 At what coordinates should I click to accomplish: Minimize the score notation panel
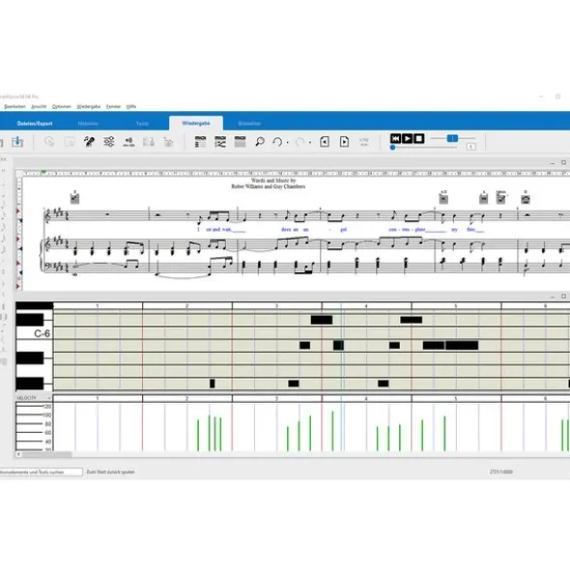tap(553, 162)
